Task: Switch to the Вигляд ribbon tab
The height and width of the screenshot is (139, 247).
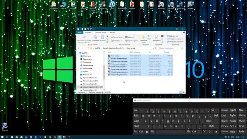Action: pos(112,32)
